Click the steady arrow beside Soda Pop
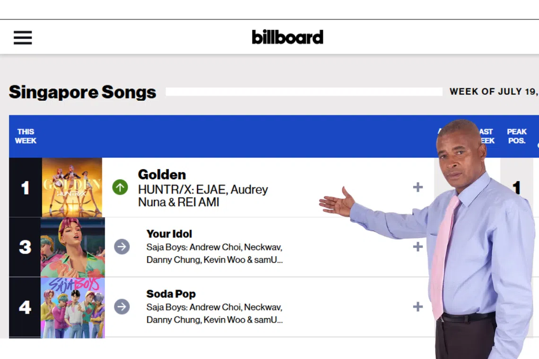The height and width of the screenshot is (359, 539). [122, 307]
